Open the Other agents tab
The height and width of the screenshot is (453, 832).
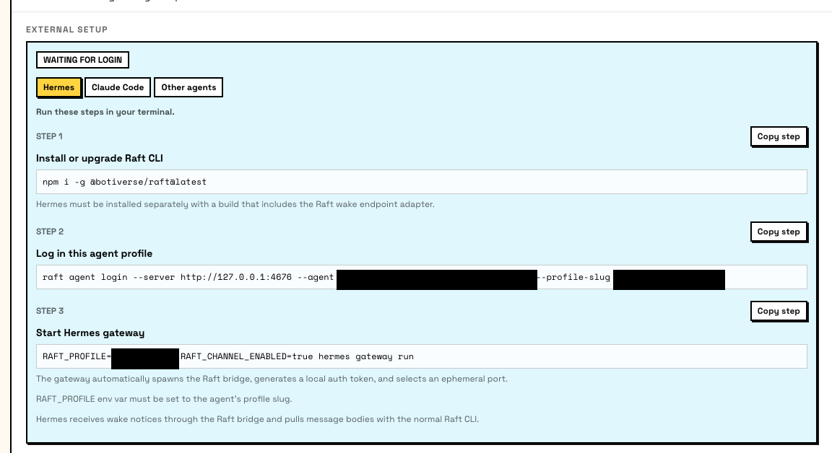[x=188, y=87]
